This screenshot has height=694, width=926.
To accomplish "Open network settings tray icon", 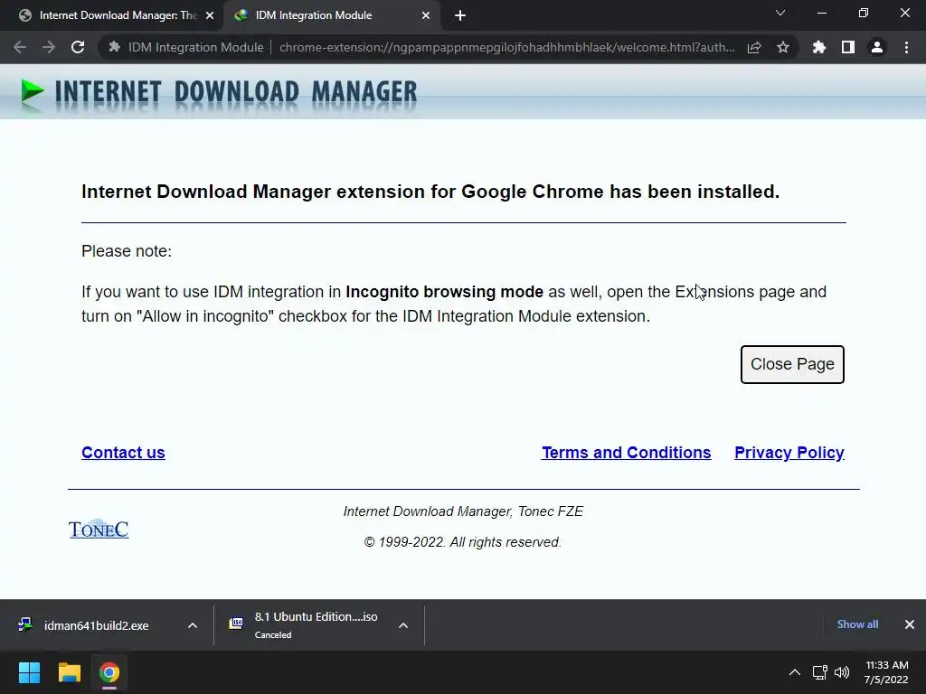I will pos(819,672).
